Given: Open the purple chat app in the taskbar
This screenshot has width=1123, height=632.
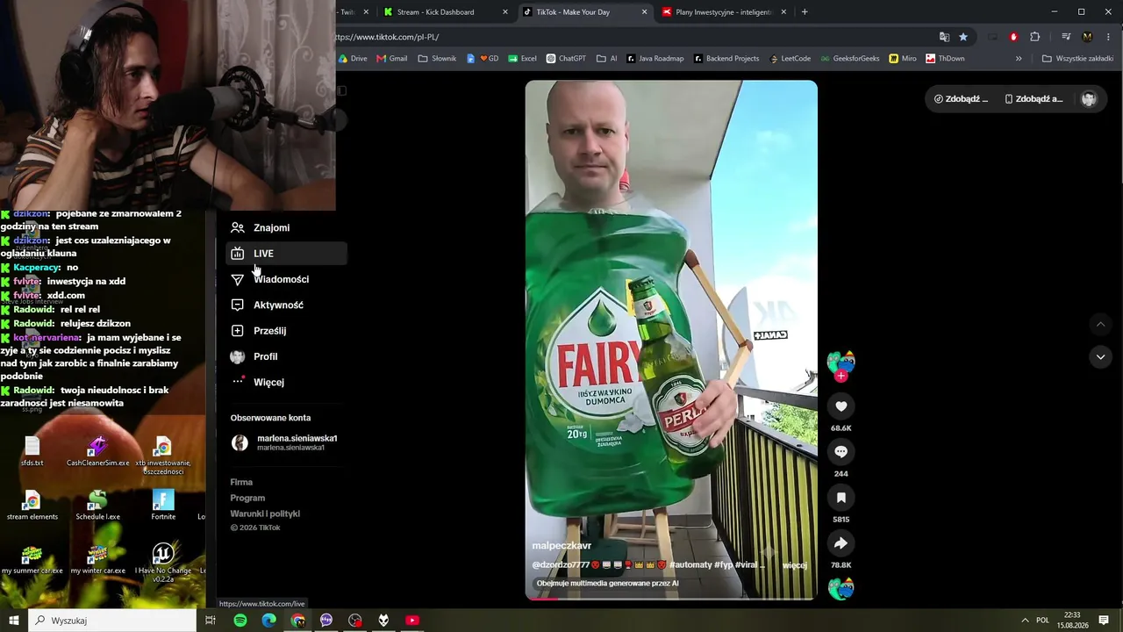Looking at the screenshot, I should click(x=326, y=621).
